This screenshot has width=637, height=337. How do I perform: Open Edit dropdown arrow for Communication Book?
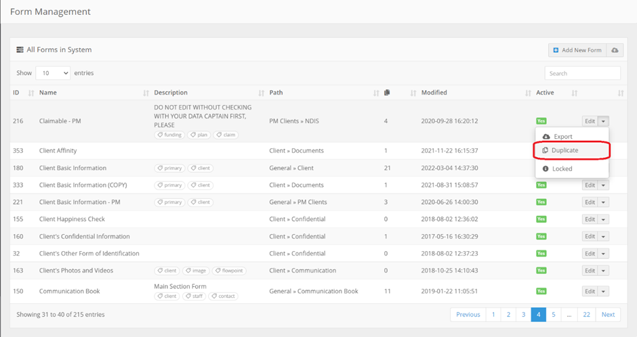[603, 291]
